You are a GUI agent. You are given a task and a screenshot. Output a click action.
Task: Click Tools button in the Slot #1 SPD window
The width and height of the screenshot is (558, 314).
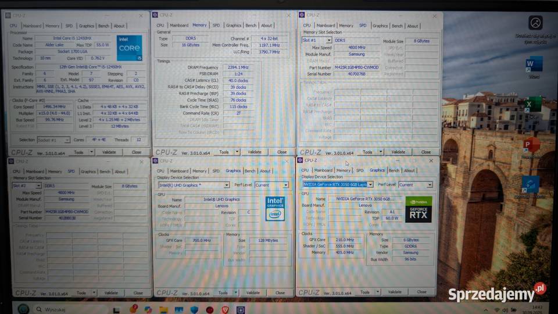pyautogui.click(x=367, y=152)
